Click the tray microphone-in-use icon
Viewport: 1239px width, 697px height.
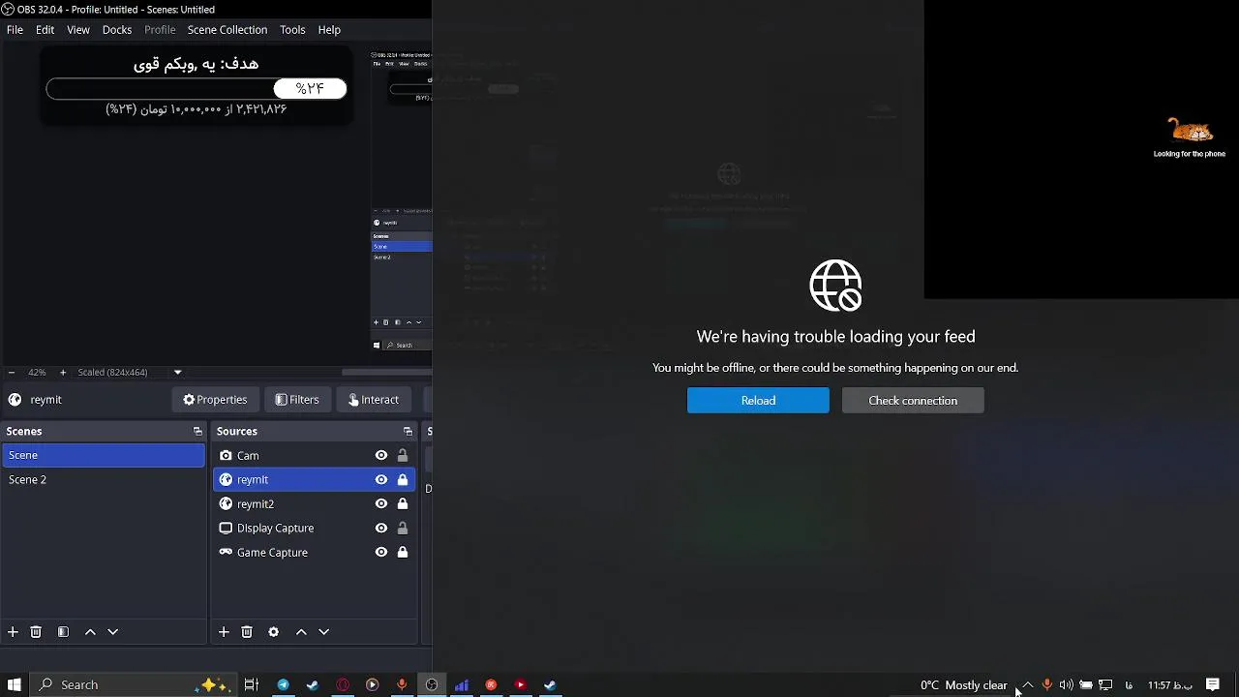coord(1047,685)
